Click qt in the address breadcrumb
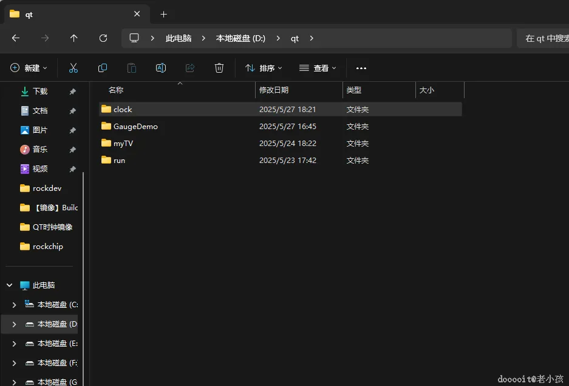Viewport: 569px width, 386px height. tap(295, 38)
